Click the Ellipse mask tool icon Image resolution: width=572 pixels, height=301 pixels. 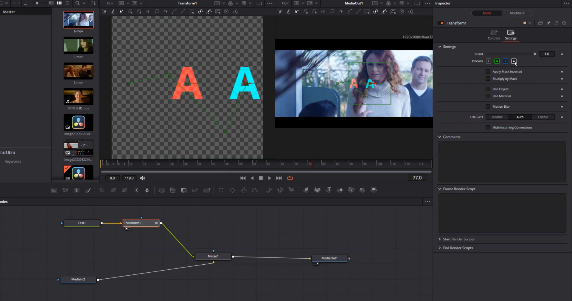point(232,190)
